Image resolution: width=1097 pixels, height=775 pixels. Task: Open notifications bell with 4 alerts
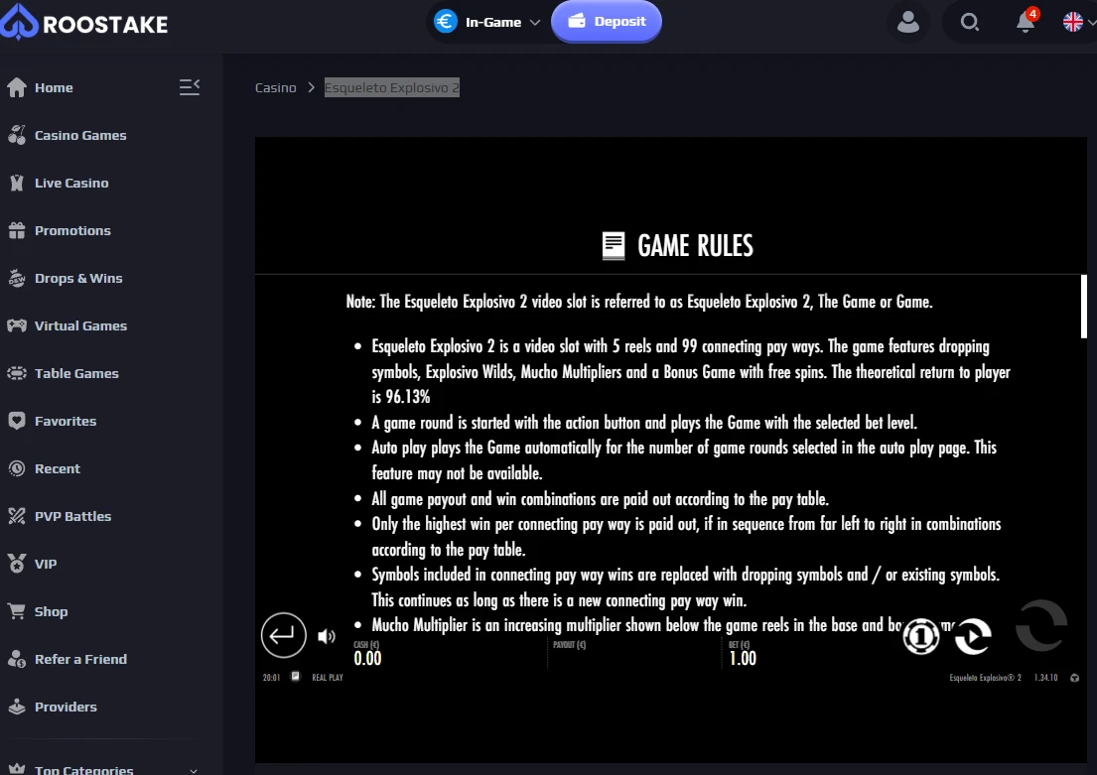pyautogui.click(x=1027, y=21)
